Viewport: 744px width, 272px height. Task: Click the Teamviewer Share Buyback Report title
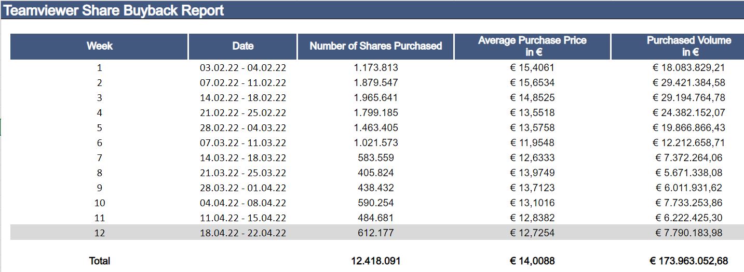tap(114, 10)
